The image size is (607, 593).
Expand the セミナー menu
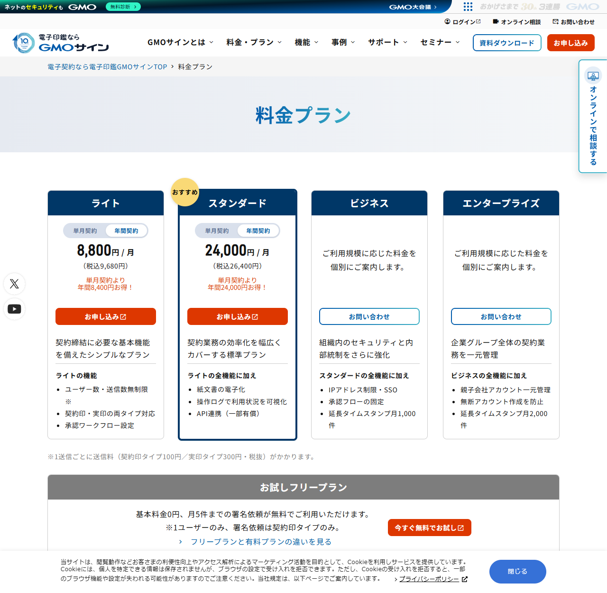(x=440, y=42)
